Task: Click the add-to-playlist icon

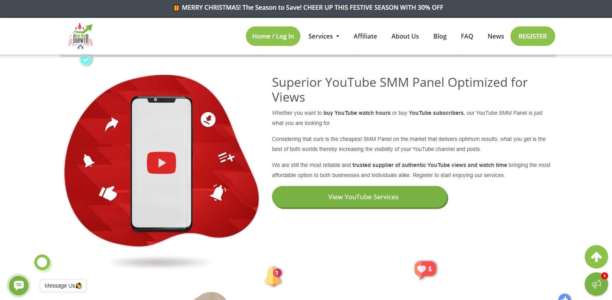Action: tap(226, 157)
